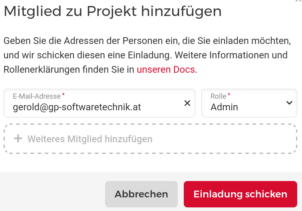Image resolution: width=302 pixels, height=211 pixels.
Task: Click red asterisk beside Rolle
Action: [229, 95]
